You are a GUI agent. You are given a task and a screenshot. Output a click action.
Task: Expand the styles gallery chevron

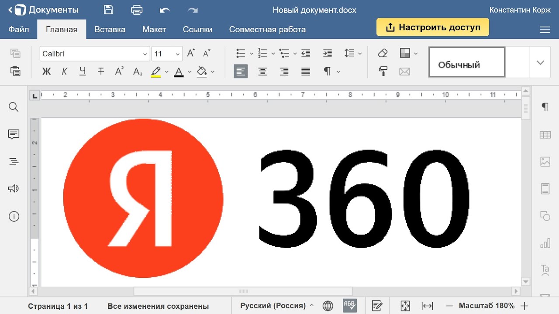pyautogui.click(x=540, y=62)
